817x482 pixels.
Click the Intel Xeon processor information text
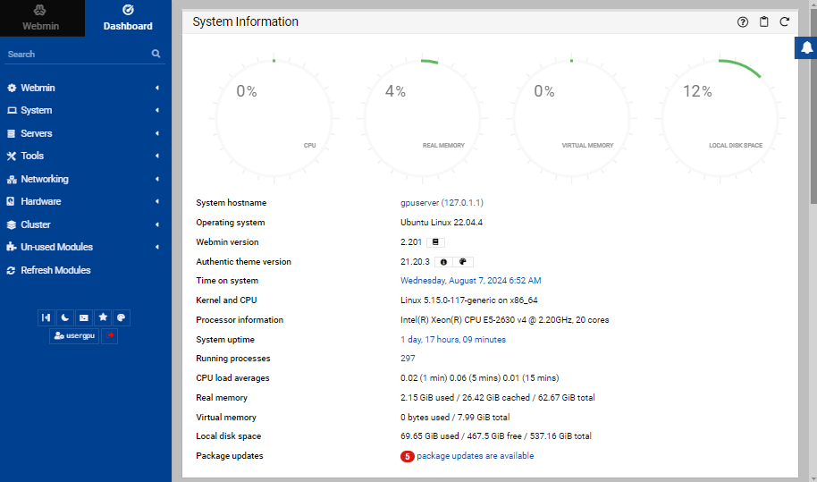(x=504, y=320)
